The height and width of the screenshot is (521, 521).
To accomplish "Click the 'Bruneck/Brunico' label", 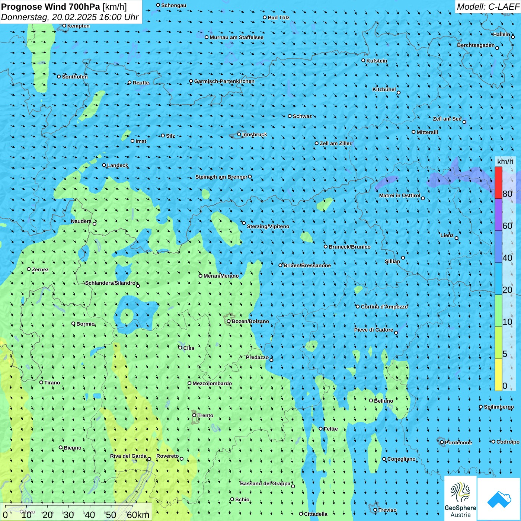I will tap(349, 247).
